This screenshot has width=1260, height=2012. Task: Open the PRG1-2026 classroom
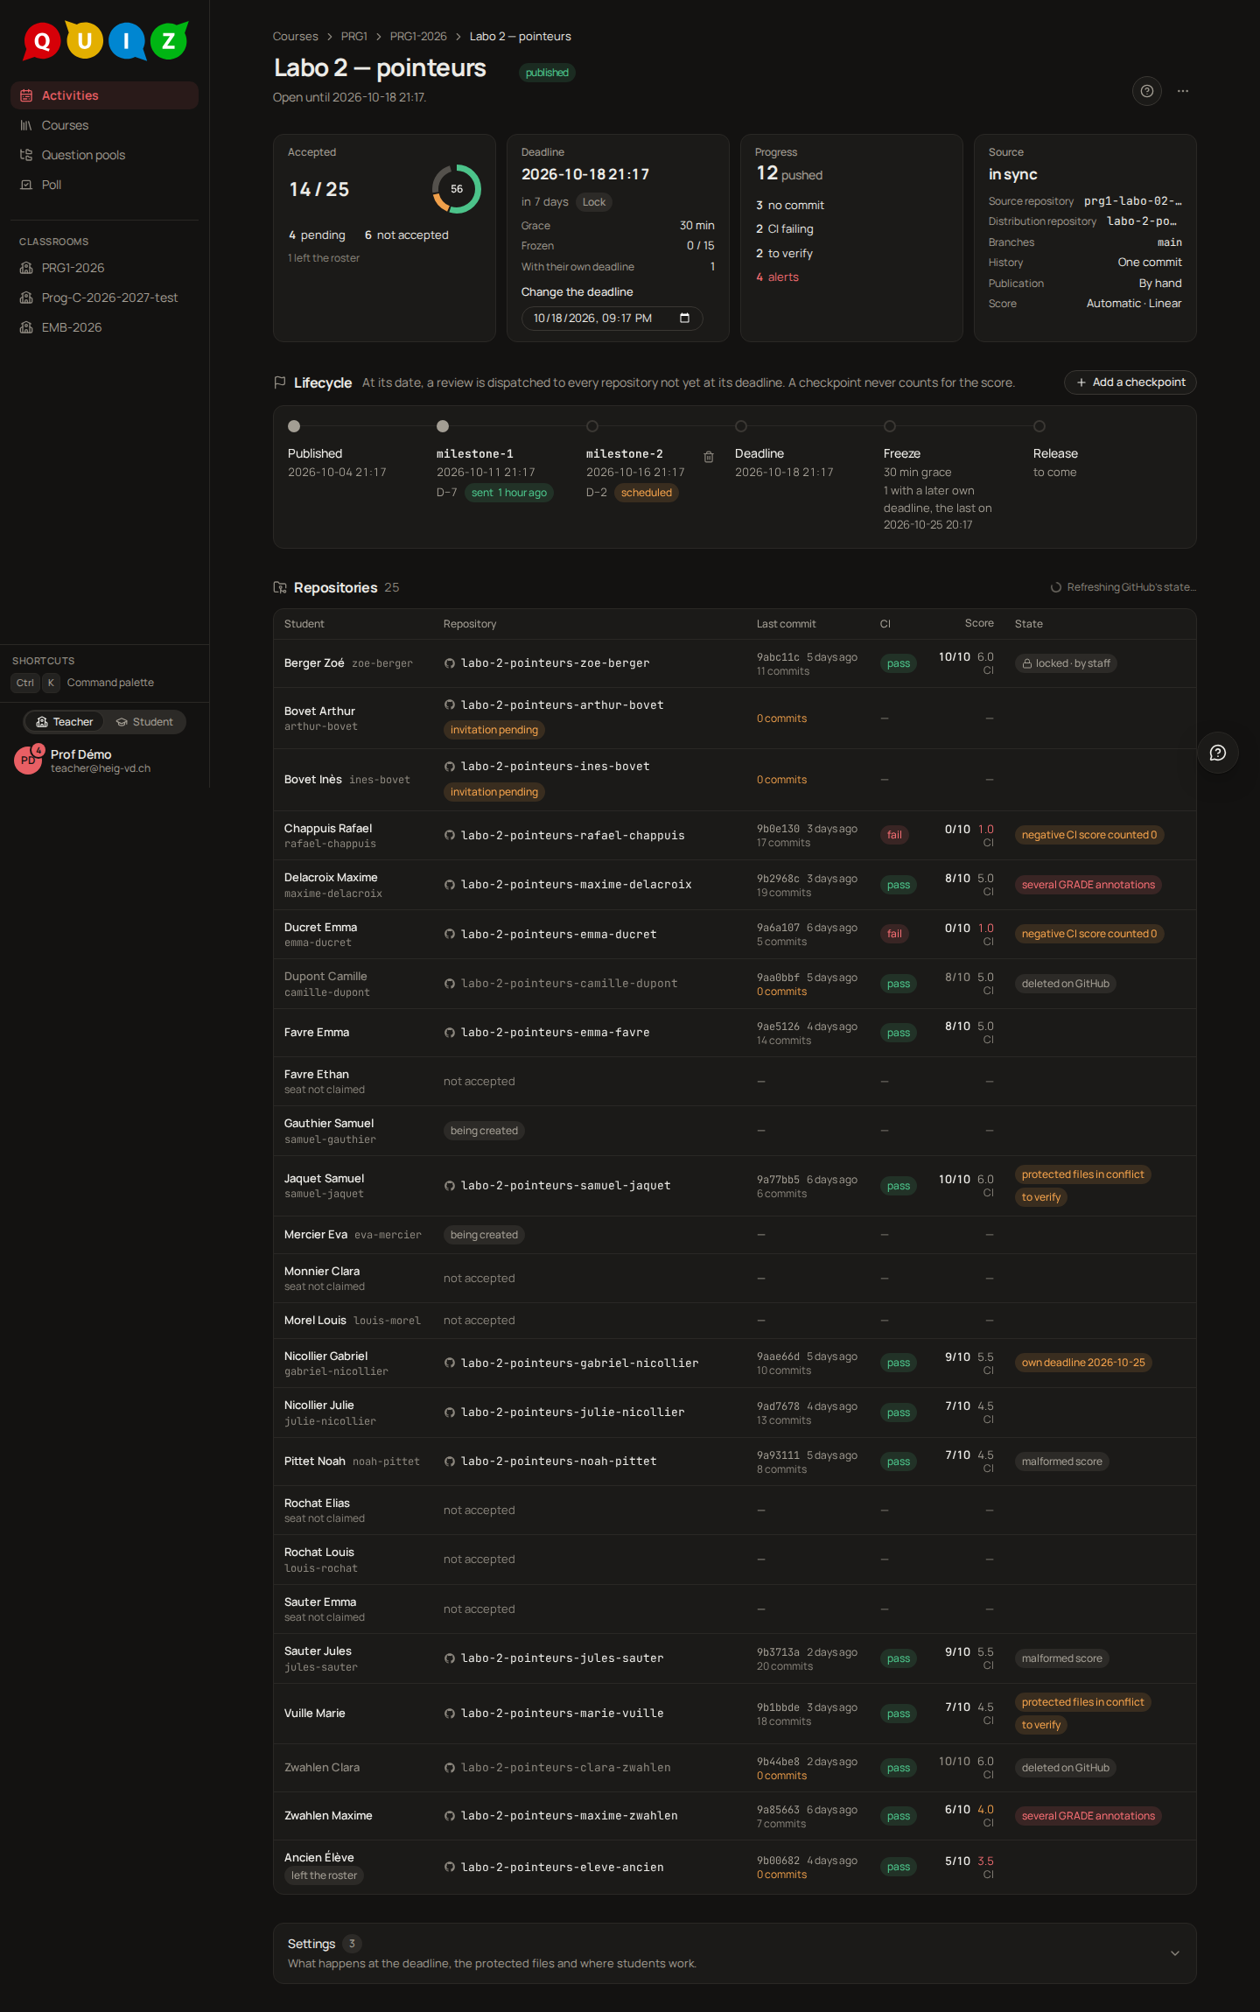pyautogui.click(x=105, y=268)
